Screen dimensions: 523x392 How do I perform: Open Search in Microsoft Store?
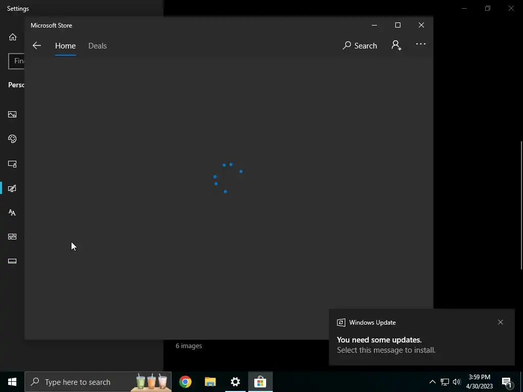(x=360, y=45)
